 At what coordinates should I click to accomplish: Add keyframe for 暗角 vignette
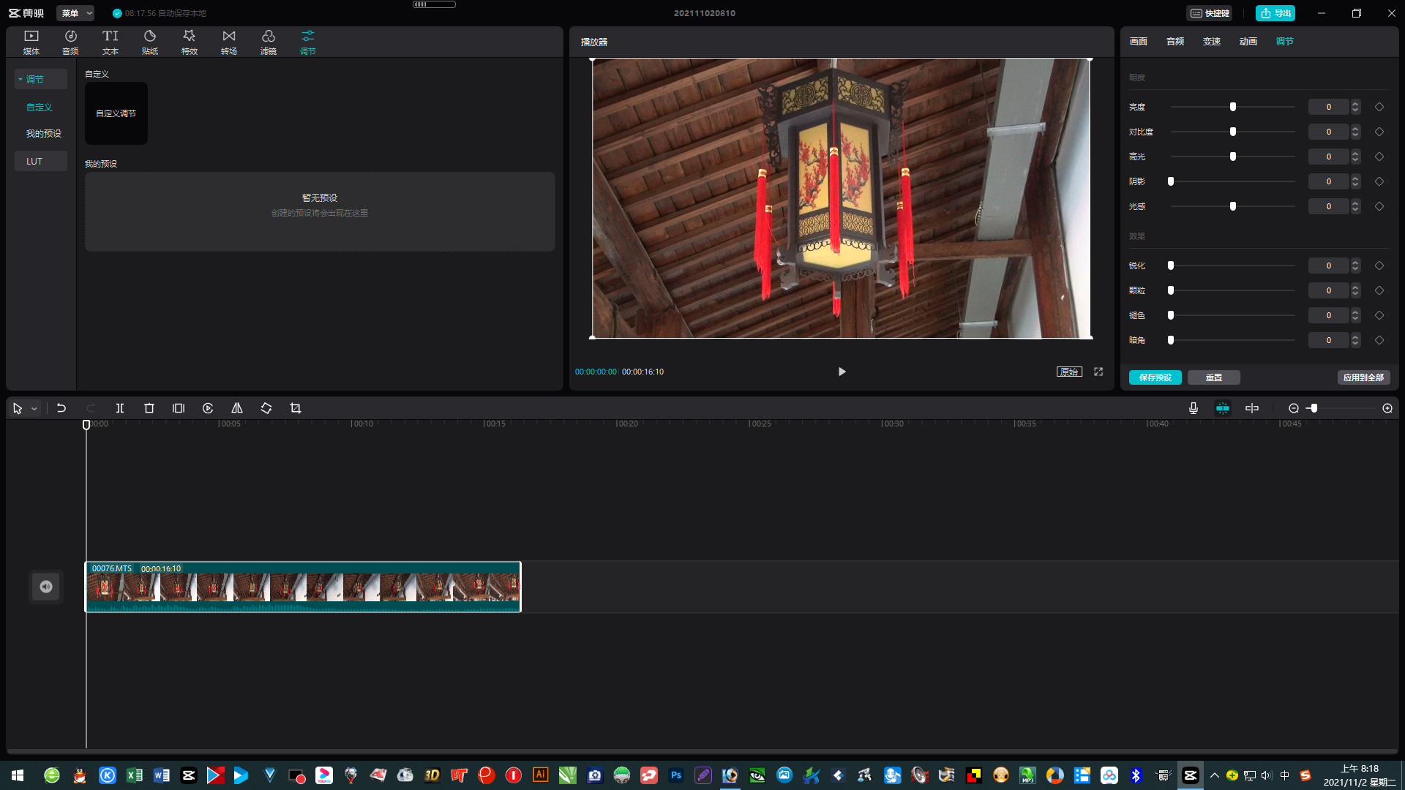point(1379,340)
